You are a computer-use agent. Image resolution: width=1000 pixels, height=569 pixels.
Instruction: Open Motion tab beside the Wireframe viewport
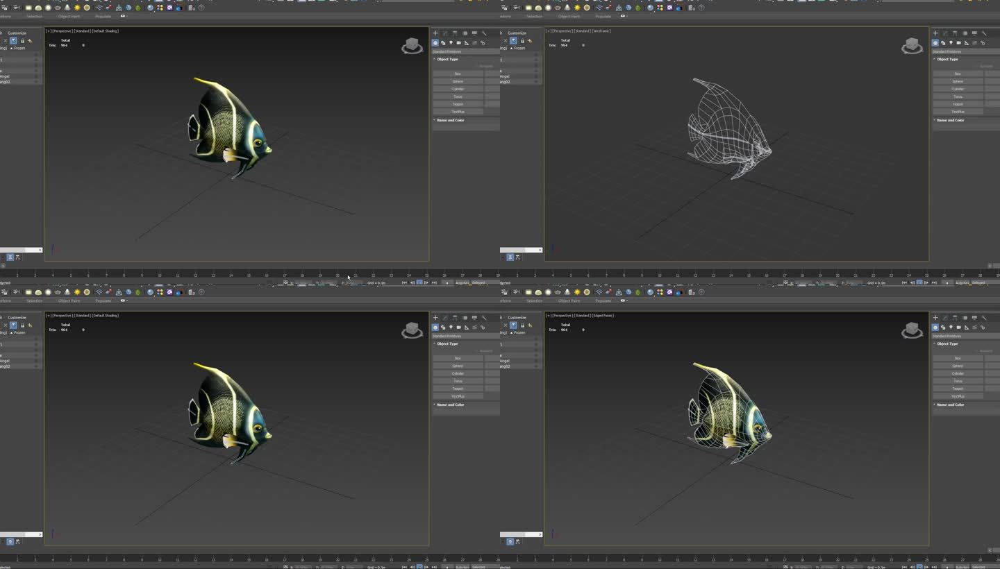(965, 33)
